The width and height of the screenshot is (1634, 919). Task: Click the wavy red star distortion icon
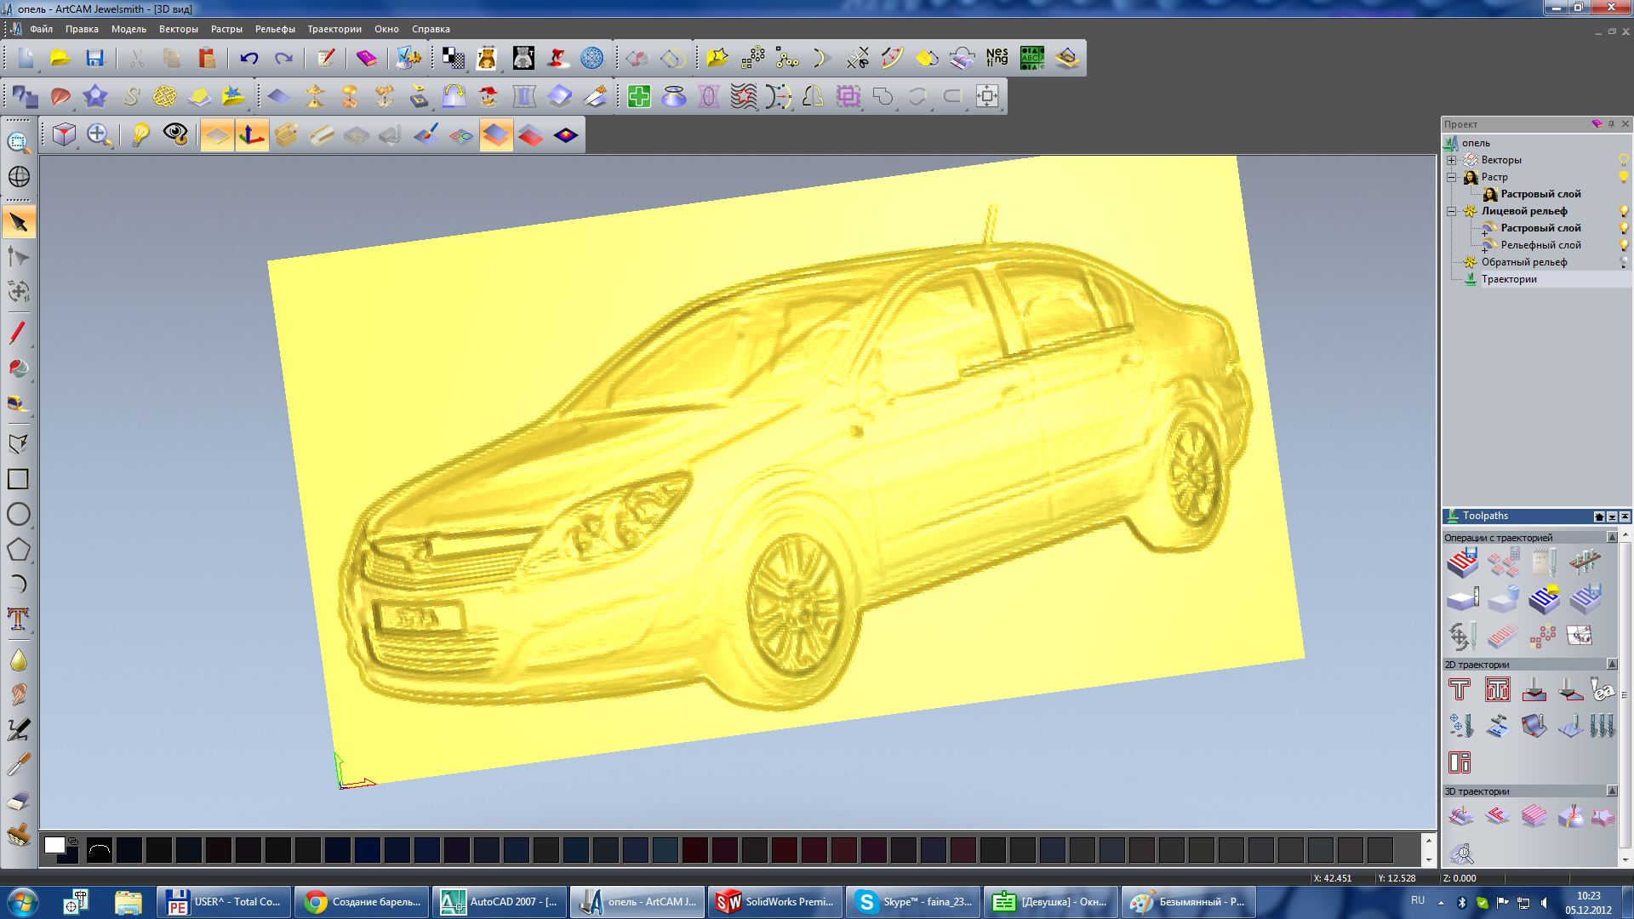(743, 96)
